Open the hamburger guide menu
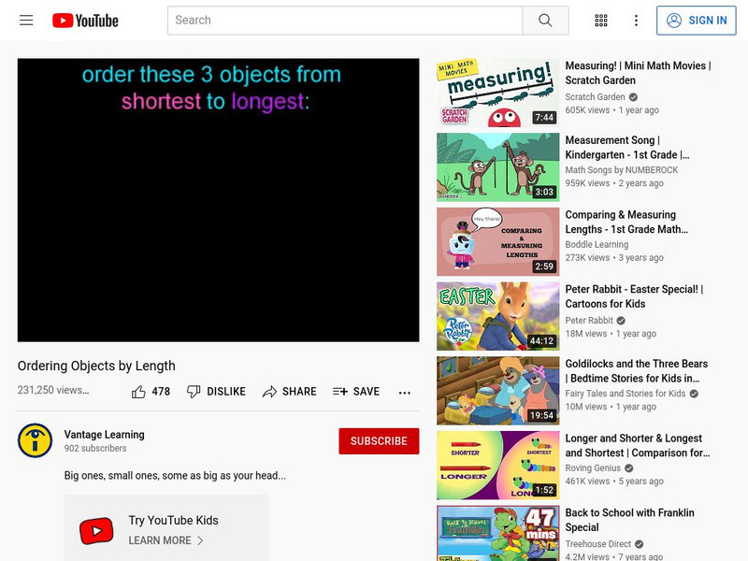748x561 pixels. coord(26,20)
